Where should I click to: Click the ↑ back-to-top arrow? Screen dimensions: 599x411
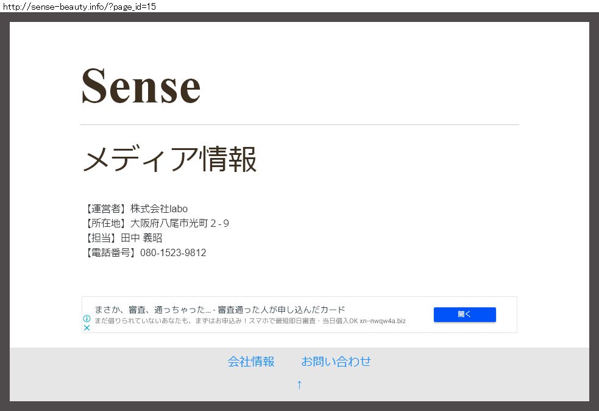click(x=299, y=384)
